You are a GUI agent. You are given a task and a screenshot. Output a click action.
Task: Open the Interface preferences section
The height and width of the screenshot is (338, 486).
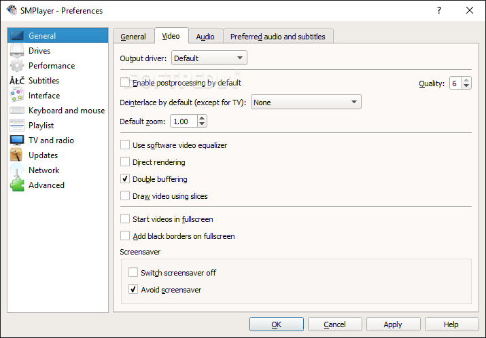click(58, 95)
